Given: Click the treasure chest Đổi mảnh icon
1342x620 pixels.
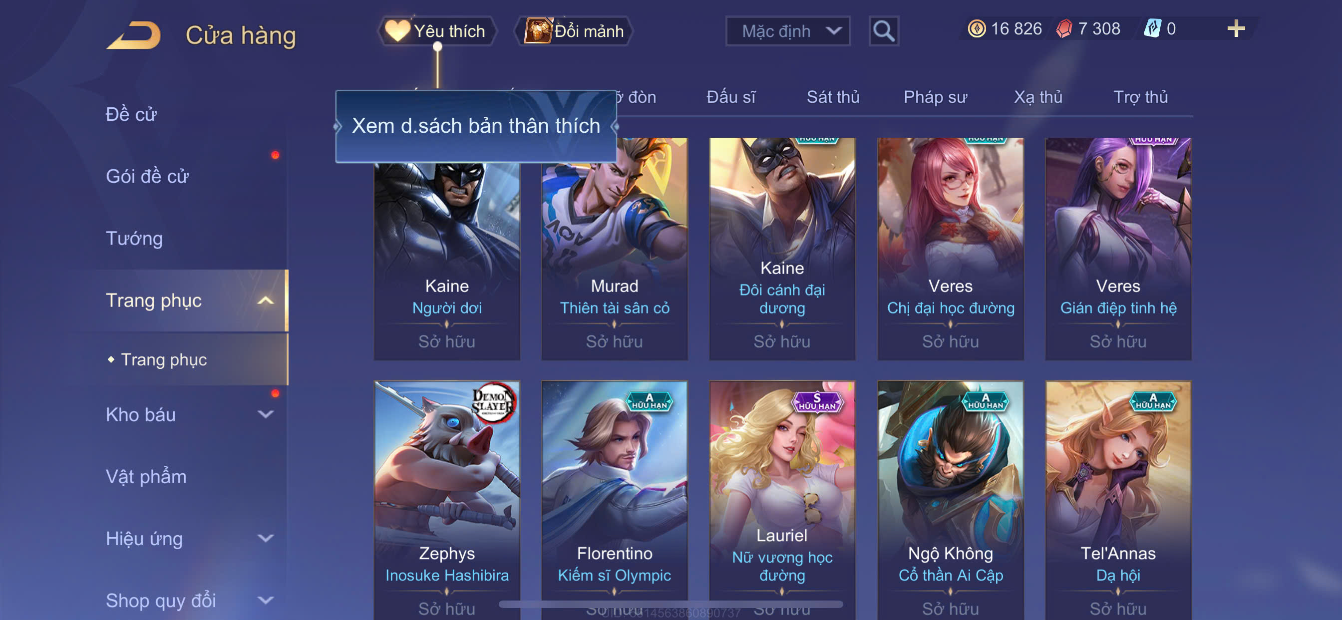Looking at the screenshot, I should click(538, 31).
